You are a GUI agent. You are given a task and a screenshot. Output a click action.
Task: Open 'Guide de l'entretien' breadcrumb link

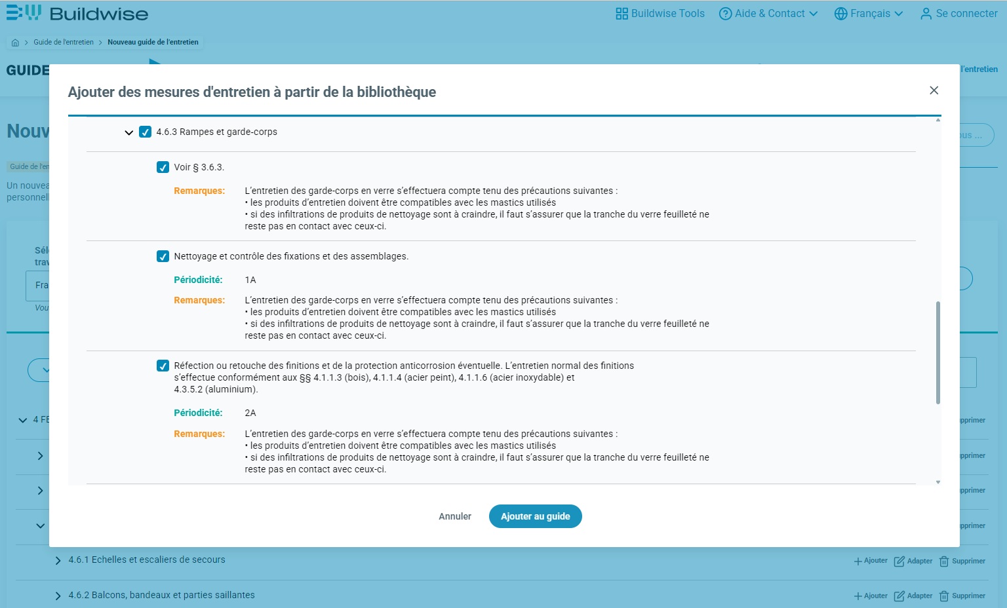point(64,42)
